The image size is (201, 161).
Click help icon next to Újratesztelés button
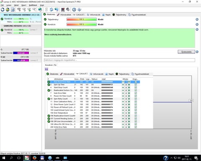point(197,52)
